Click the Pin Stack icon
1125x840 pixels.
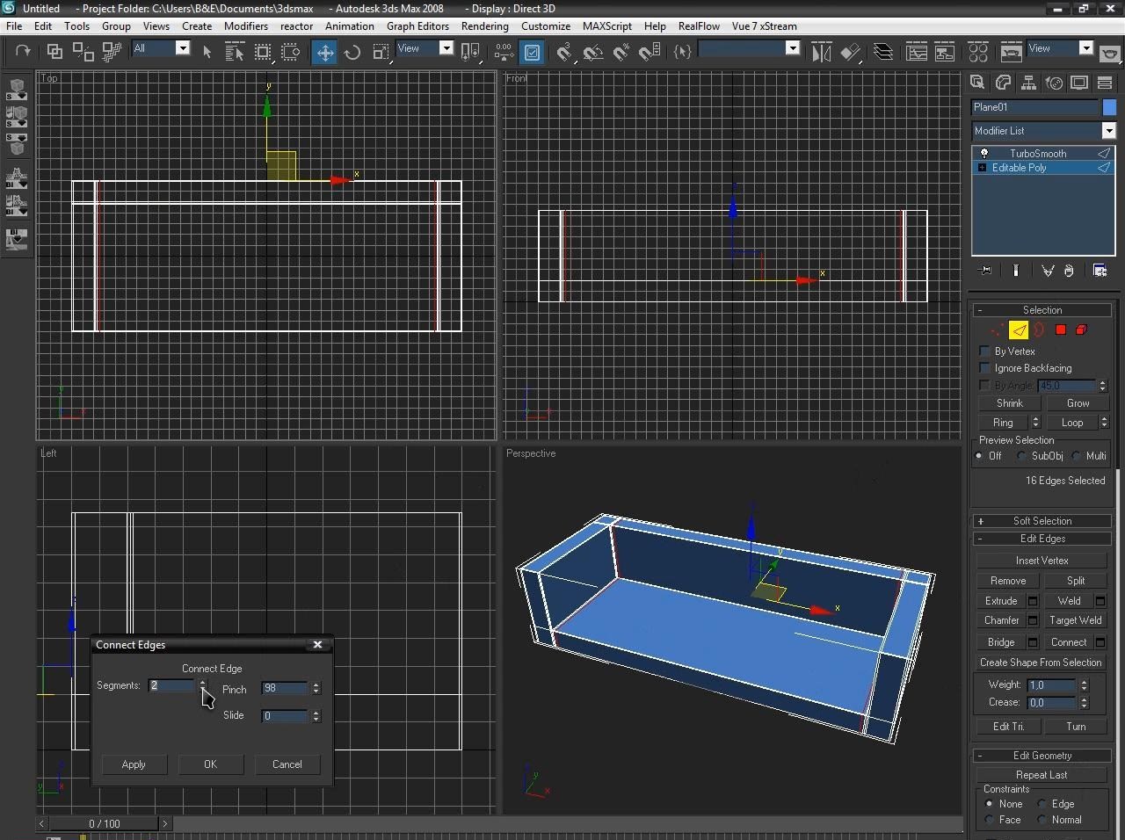(x=985, y=271)
